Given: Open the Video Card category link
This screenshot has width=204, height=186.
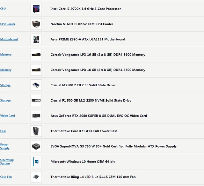Looking at the screenshot, I should (7, 116).
